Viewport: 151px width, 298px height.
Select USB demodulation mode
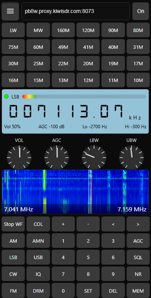click(38, 258)
